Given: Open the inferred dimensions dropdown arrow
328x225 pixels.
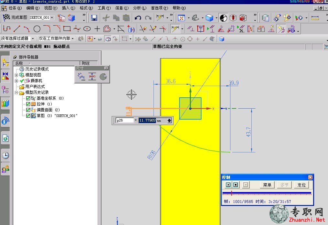Looking at the screenshot, I should click(x=182, y=29).
